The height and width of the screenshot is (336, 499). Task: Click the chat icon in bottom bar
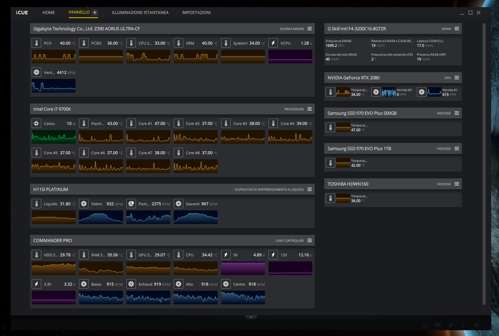click(438, 325)
